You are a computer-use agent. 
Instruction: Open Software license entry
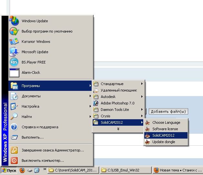[x=166, y=129]
